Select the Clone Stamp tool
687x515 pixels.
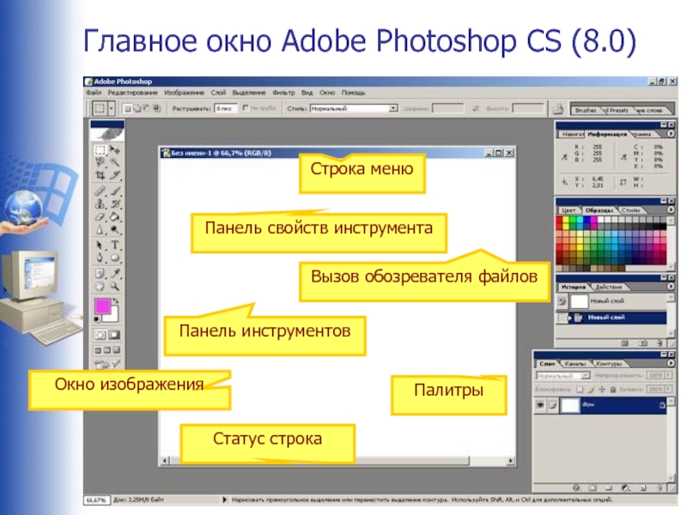tap(100, 204)
